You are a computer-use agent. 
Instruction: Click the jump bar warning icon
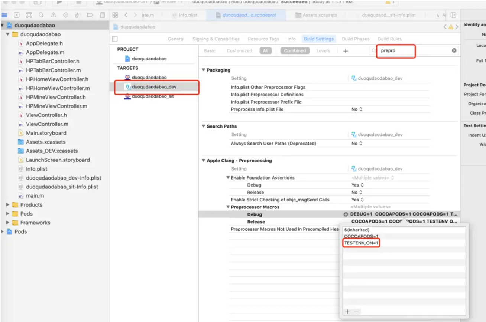click(x=451, y=27)
